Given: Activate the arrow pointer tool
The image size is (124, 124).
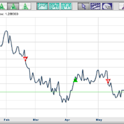Looking at the screenshot, I should tap(84, 6).
